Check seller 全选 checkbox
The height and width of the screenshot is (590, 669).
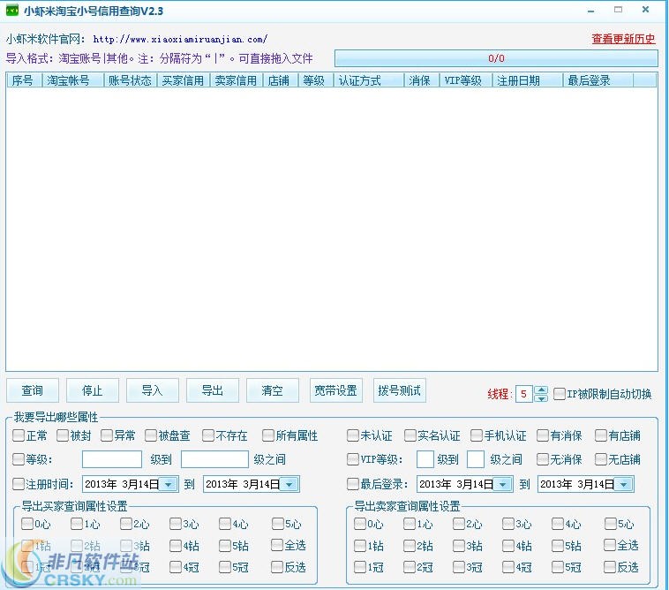pyautogui.click(x=610, y=545)
